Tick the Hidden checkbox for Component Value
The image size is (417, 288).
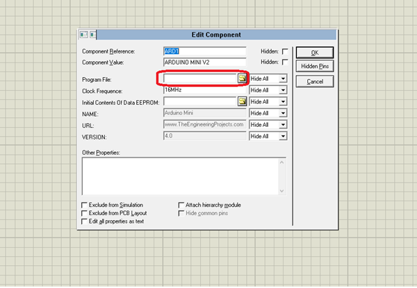[284, 63]
